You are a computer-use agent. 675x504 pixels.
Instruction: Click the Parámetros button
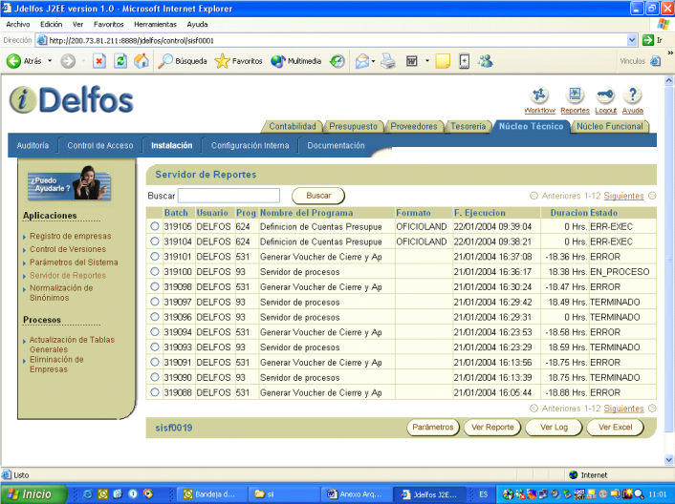click(433, 427)
